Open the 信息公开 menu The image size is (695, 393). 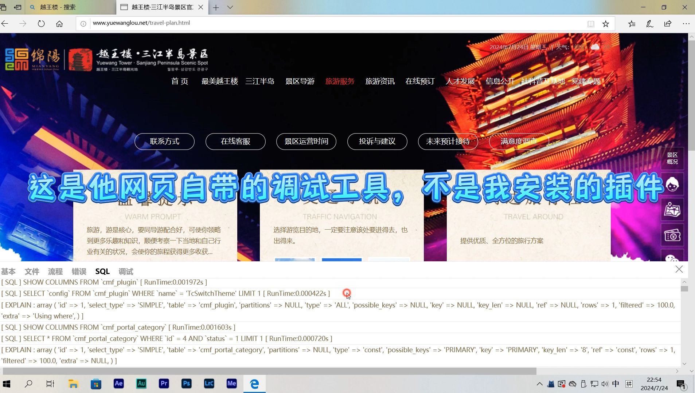500,81
